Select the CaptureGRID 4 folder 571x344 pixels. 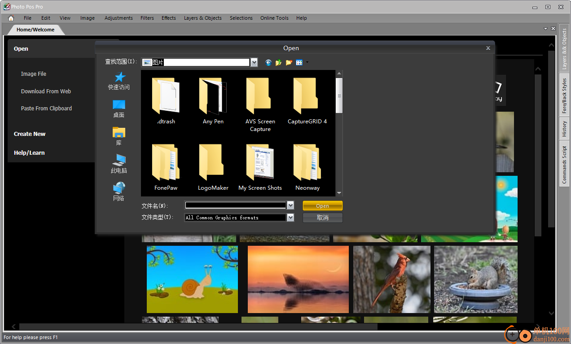[307, 100]
